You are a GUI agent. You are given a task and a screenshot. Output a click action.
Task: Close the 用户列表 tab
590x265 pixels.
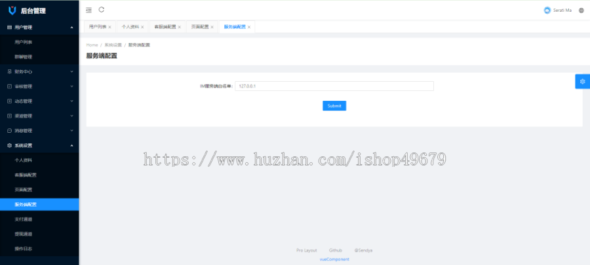(110, 27)
